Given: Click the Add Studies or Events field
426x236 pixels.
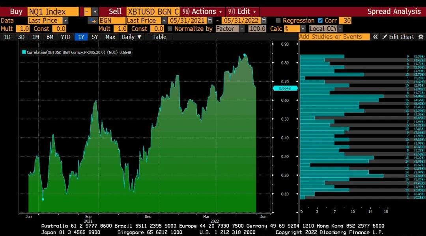Looking at the screenshot, I should (334, 37).
